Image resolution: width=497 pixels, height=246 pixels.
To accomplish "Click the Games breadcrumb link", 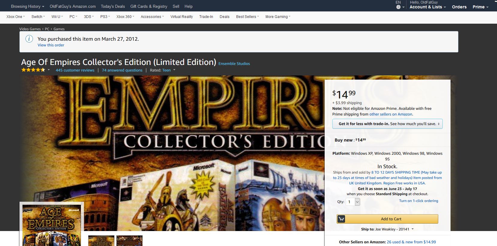I will tap(59, 29).
